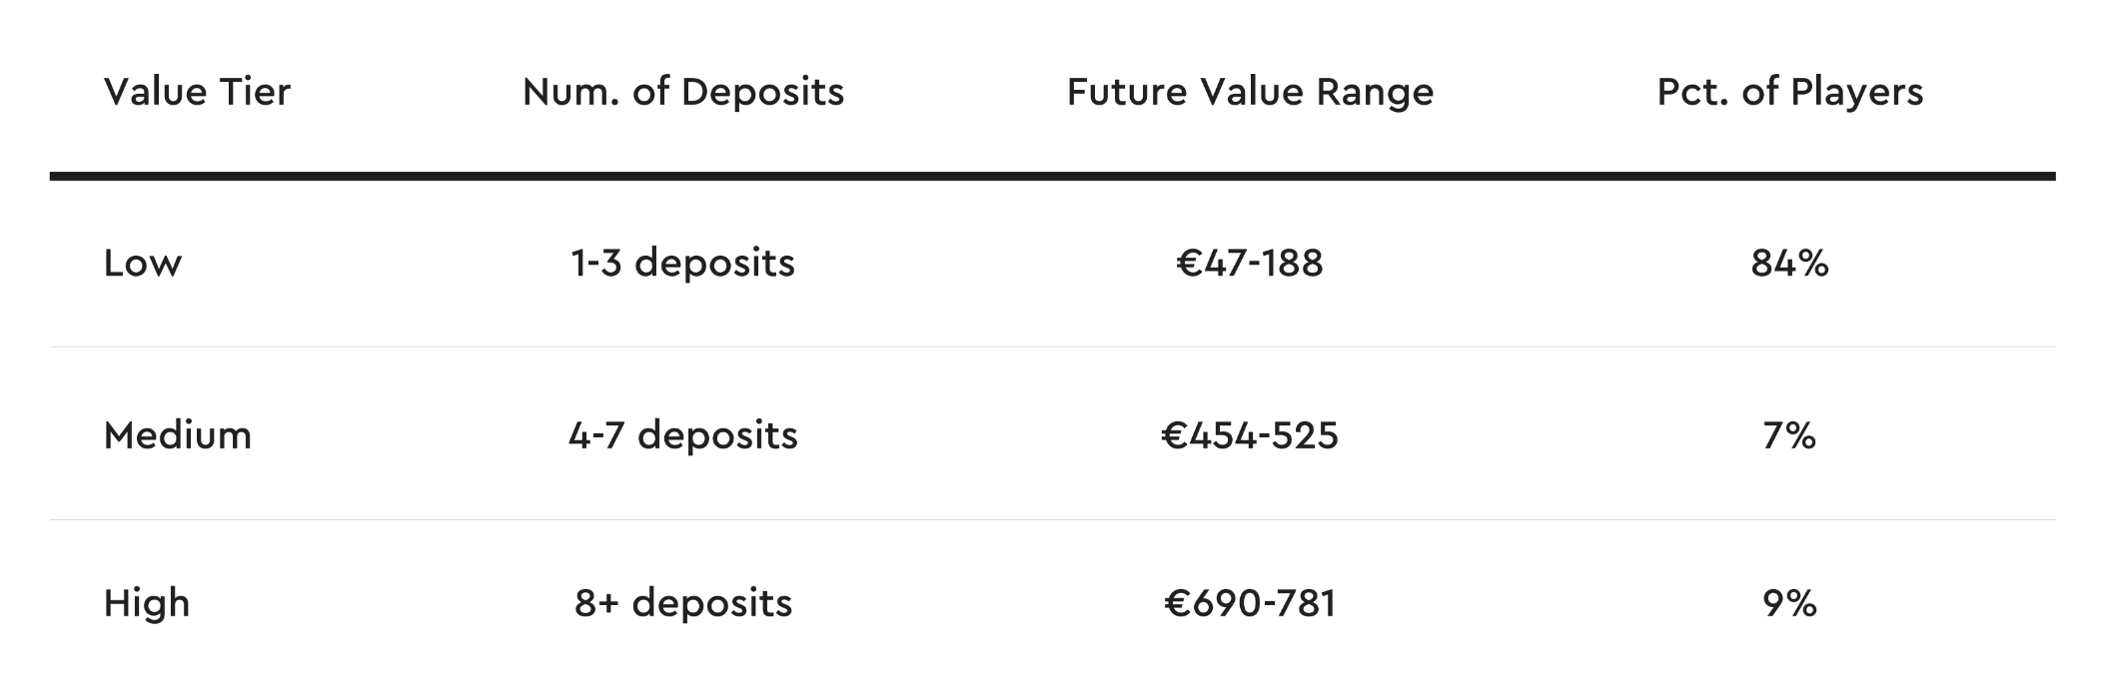Click the €690-781 value cell

point(1250,603)
